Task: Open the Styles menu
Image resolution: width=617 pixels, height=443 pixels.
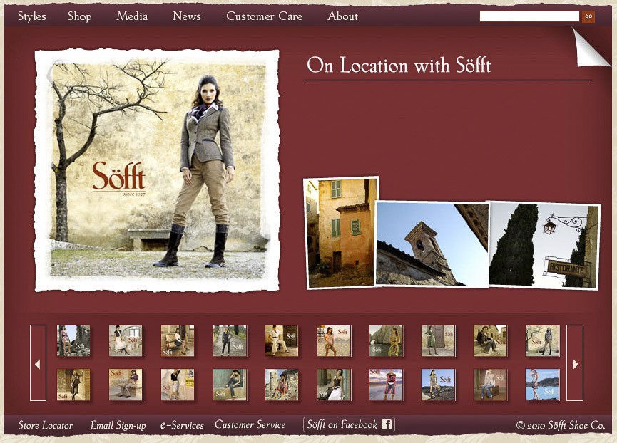Action: (32, 16)
